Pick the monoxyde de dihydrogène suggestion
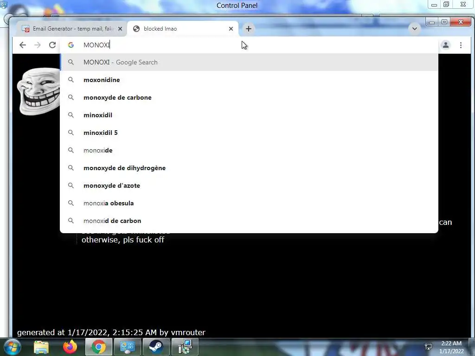475x356 pixels. pos(249,168)
